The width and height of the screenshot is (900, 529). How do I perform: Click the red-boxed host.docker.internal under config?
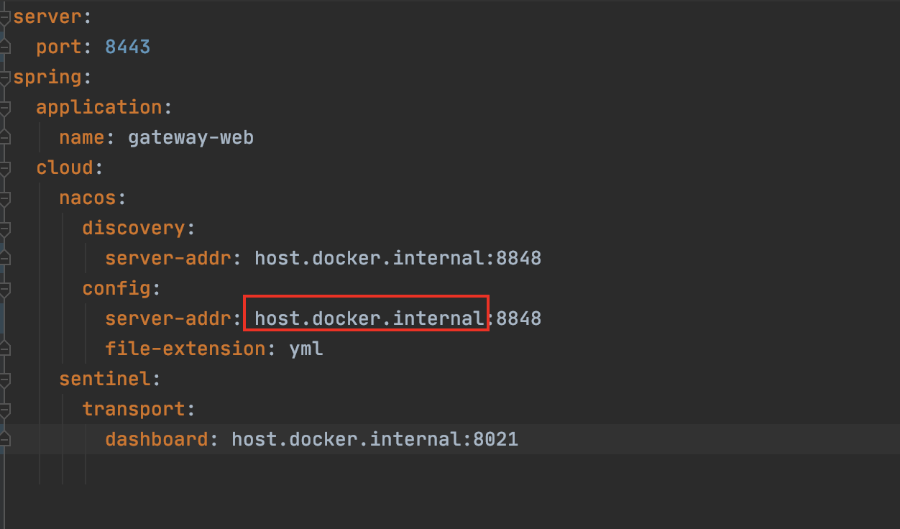click(x=369, y=318)
